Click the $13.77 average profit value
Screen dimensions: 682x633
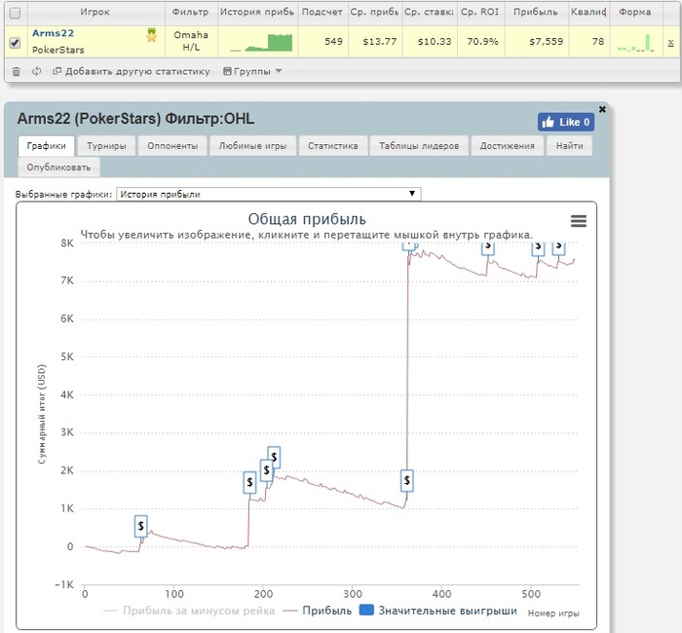click(x=380, y=42)
